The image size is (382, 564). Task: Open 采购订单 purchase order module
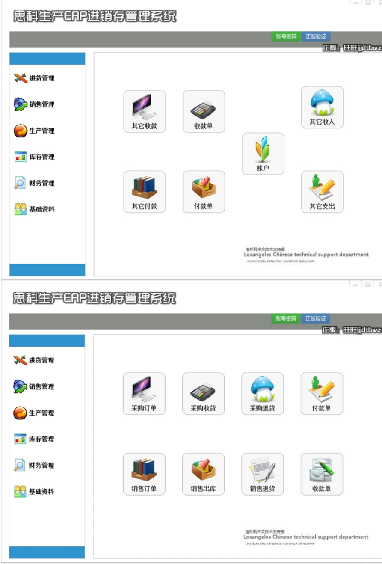[x=144, y=393]
